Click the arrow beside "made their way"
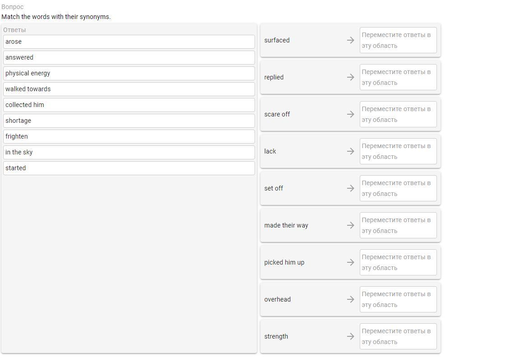This screenshot has width=520, height=363. click(x=350, y=225)
